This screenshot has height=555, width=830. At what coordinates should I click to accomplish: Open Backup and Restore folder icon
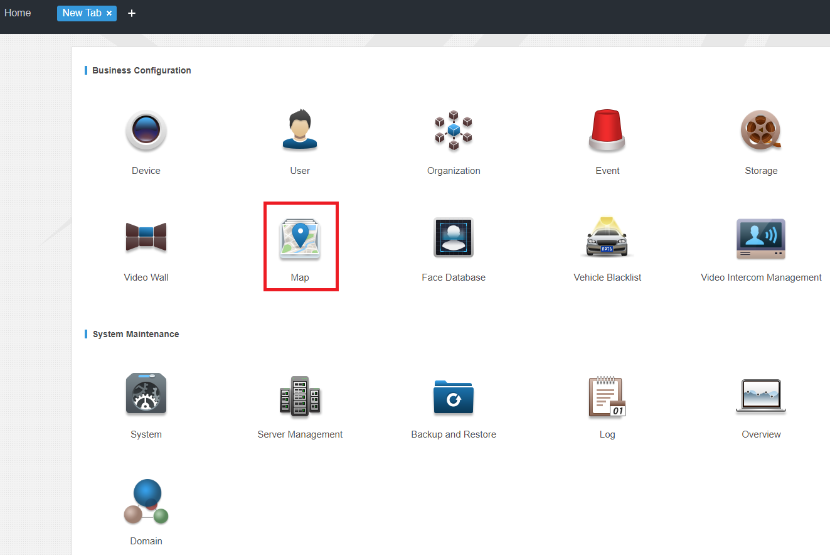[x=454, y=397]
